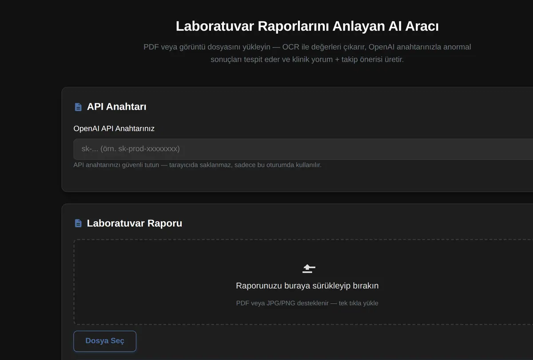Click the upload arrow icon in drop zone
533x360 pixels.
[309, 268]
